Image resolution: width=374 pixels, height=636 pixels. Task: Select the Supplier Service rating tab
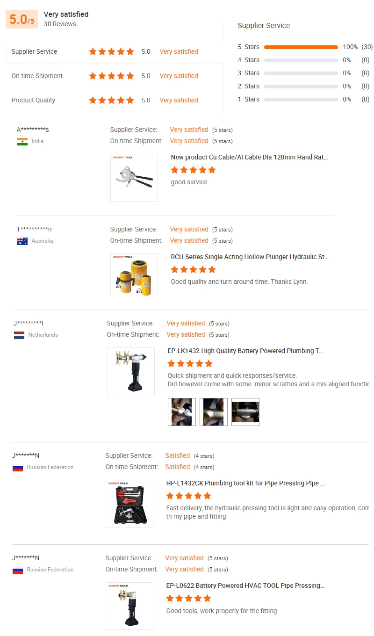tap(115, 52)
